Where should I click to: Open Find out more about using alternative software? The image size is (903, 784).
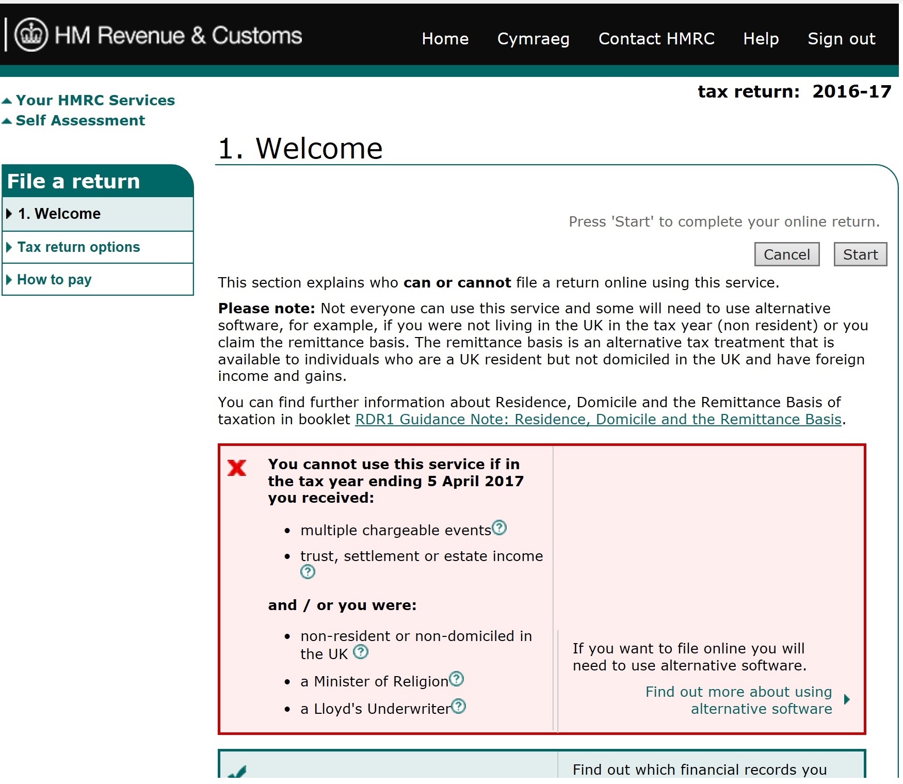point(738,700)
